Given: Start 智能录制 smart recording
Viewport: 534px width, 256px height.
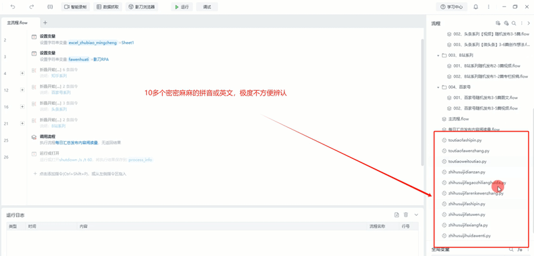Looking at the screenshot, I should [75, 7].
